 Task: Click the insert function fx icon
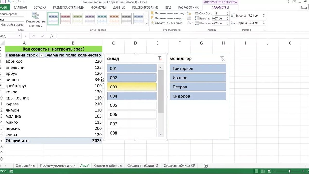pos(51,36)
